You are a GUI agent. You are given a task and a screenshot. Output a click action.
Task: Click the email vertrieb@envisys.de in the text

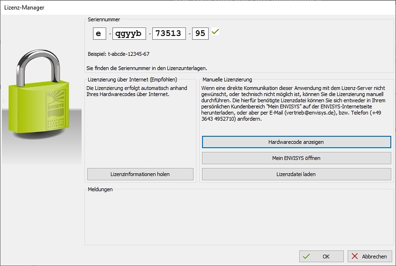click(311, 113)
